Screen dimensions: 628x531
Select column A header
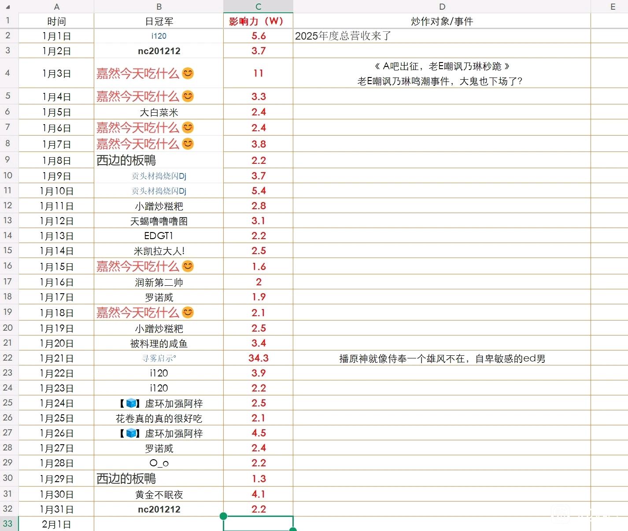[56, 7]
